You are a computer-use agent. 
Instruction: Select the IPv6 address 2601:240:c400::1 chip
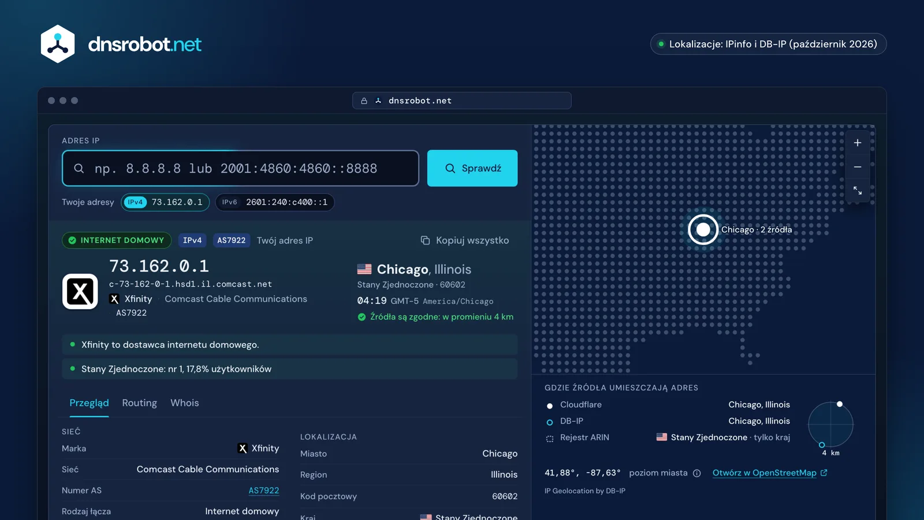click(x=275, y=202)
